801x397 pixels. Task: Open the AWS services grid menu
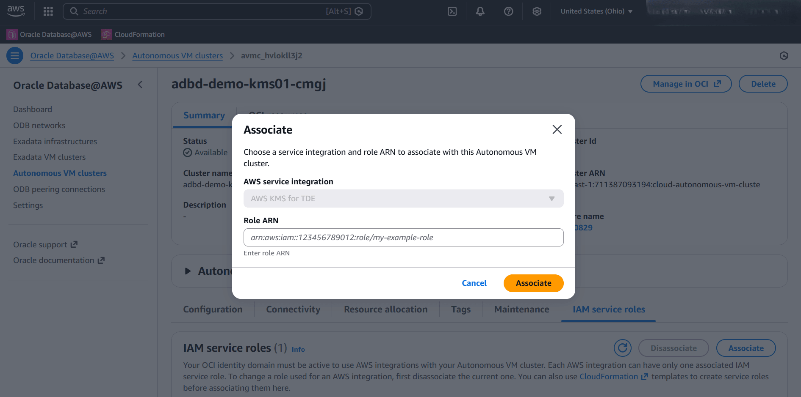point(48,11)
